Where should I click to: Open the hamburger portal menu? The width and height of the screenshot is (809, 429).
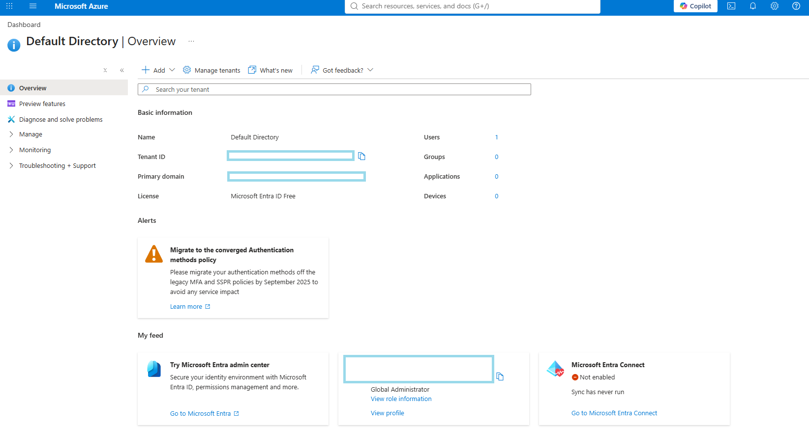[33, 6]
